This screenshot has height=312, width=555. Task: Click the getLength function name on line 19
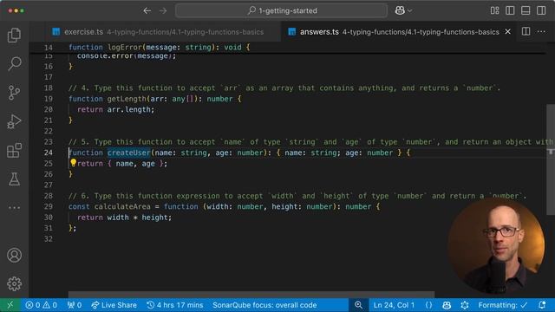127,99
